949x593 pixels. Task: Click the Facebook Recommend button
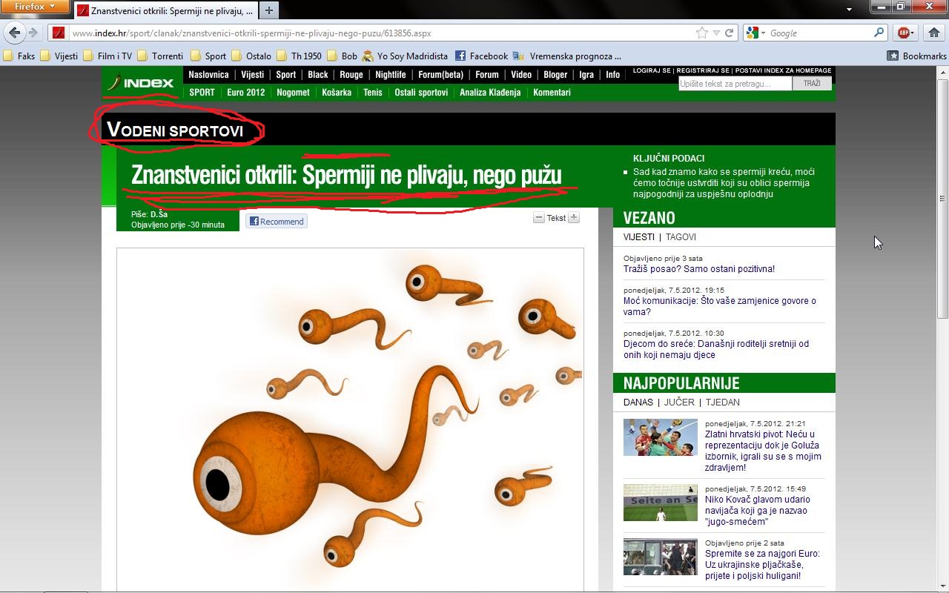coord(277,222)
